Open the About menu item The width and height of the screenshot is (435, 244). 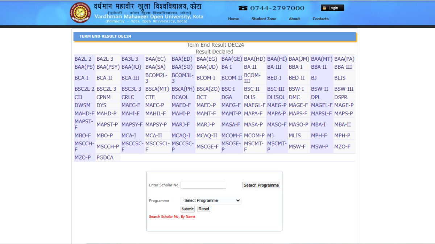pyautogui.click(x=294, y=19)
